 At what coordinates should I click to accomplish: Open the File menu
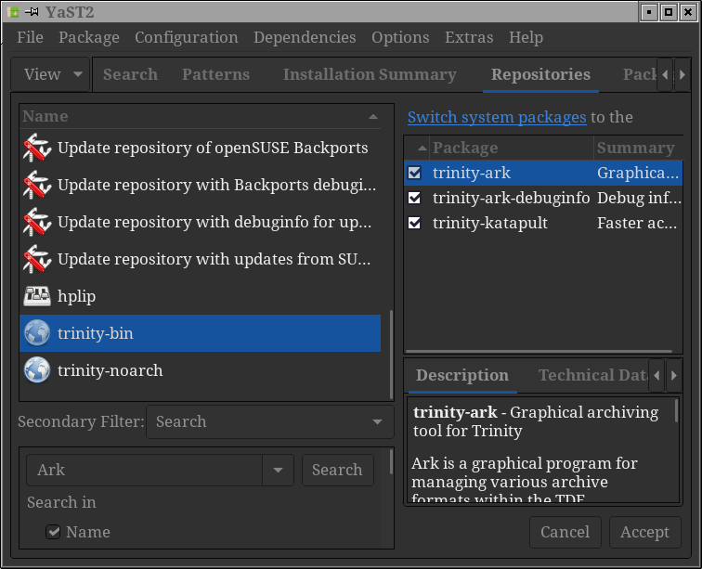(30, 37)
